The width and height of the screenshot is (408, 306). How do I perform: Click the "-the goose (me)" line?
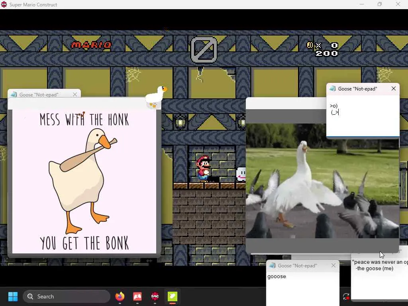(x=374, y=269)
